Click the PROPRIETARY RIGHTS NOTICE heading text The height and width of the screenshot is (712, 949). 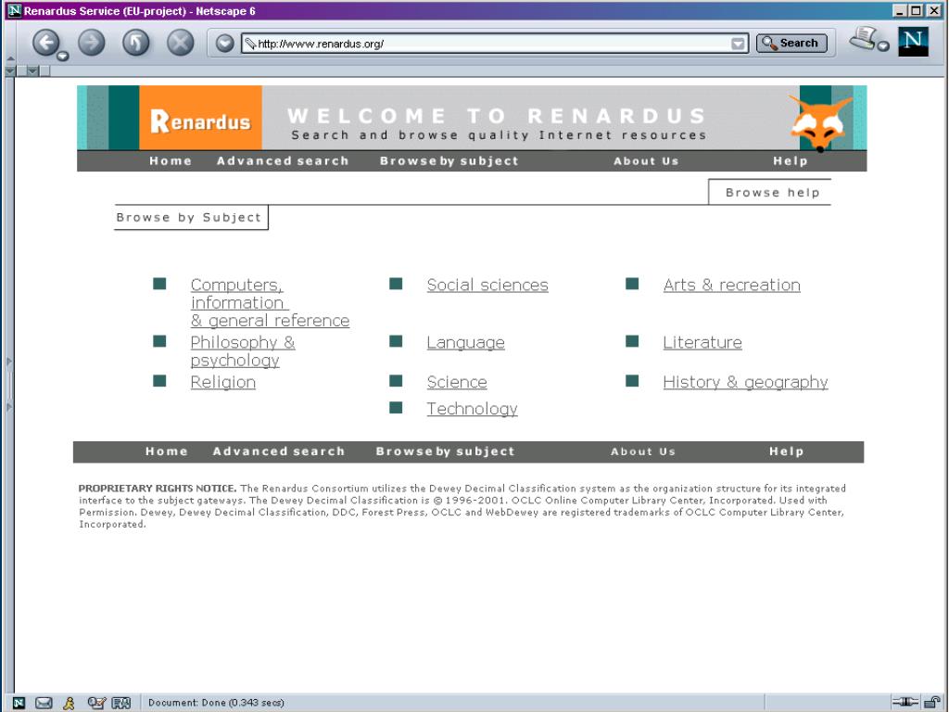point(158,489)
